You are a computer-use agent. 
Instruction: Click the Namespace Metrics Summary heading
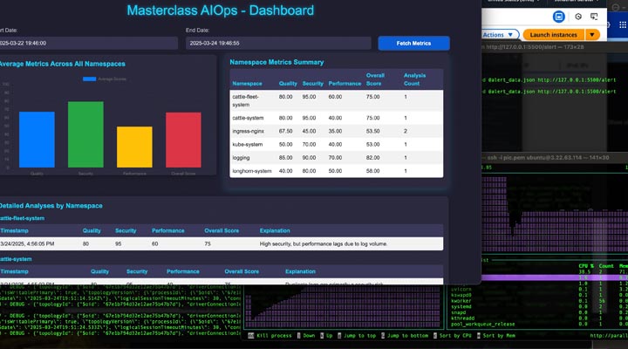point(276,62)
